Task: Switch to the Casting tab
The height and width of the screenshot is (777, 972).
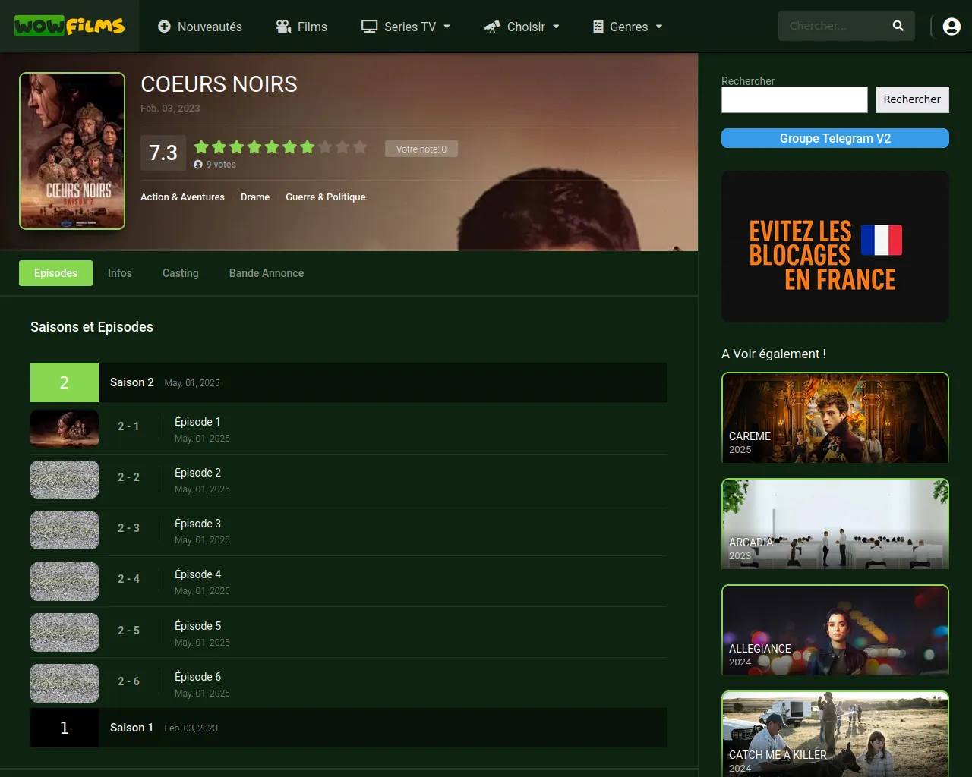Action: point(180,273)
